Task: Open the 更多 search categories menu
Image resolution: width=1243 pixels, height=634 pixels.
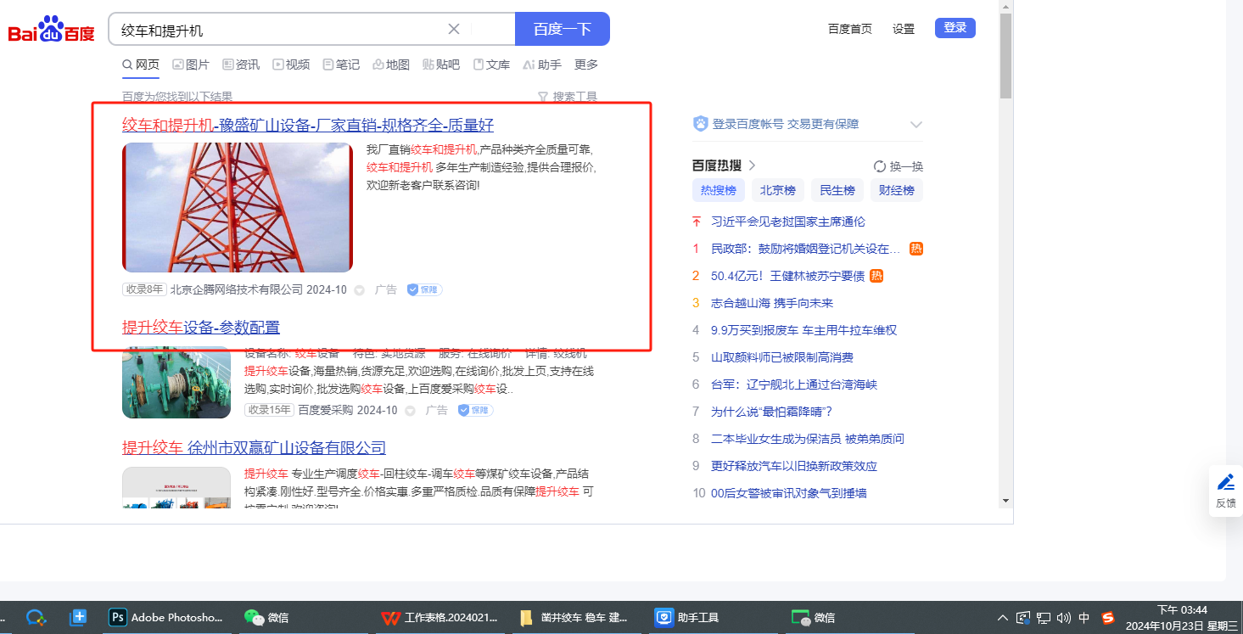Action: [586, 65]
